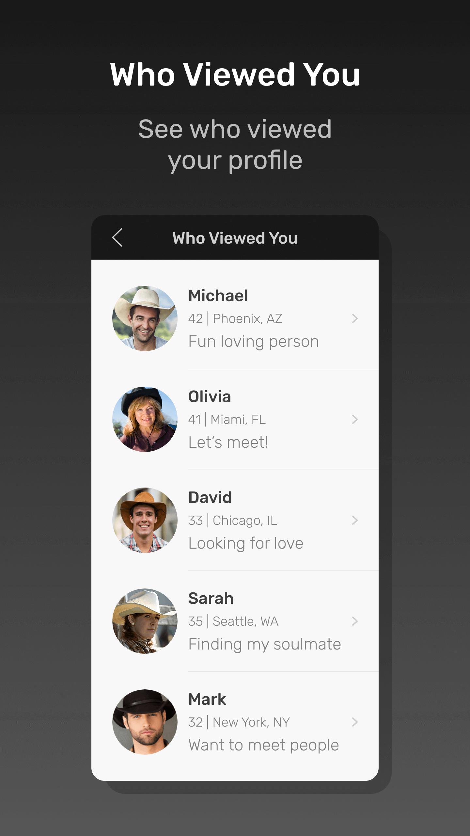This screenshot has height=836, width=470.
Task: Choose the name Sarah
Action: pos(211,598)
